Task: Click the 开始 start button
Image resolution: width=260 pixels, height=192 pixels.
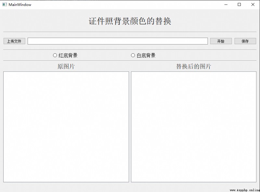Action: [221, 41]
